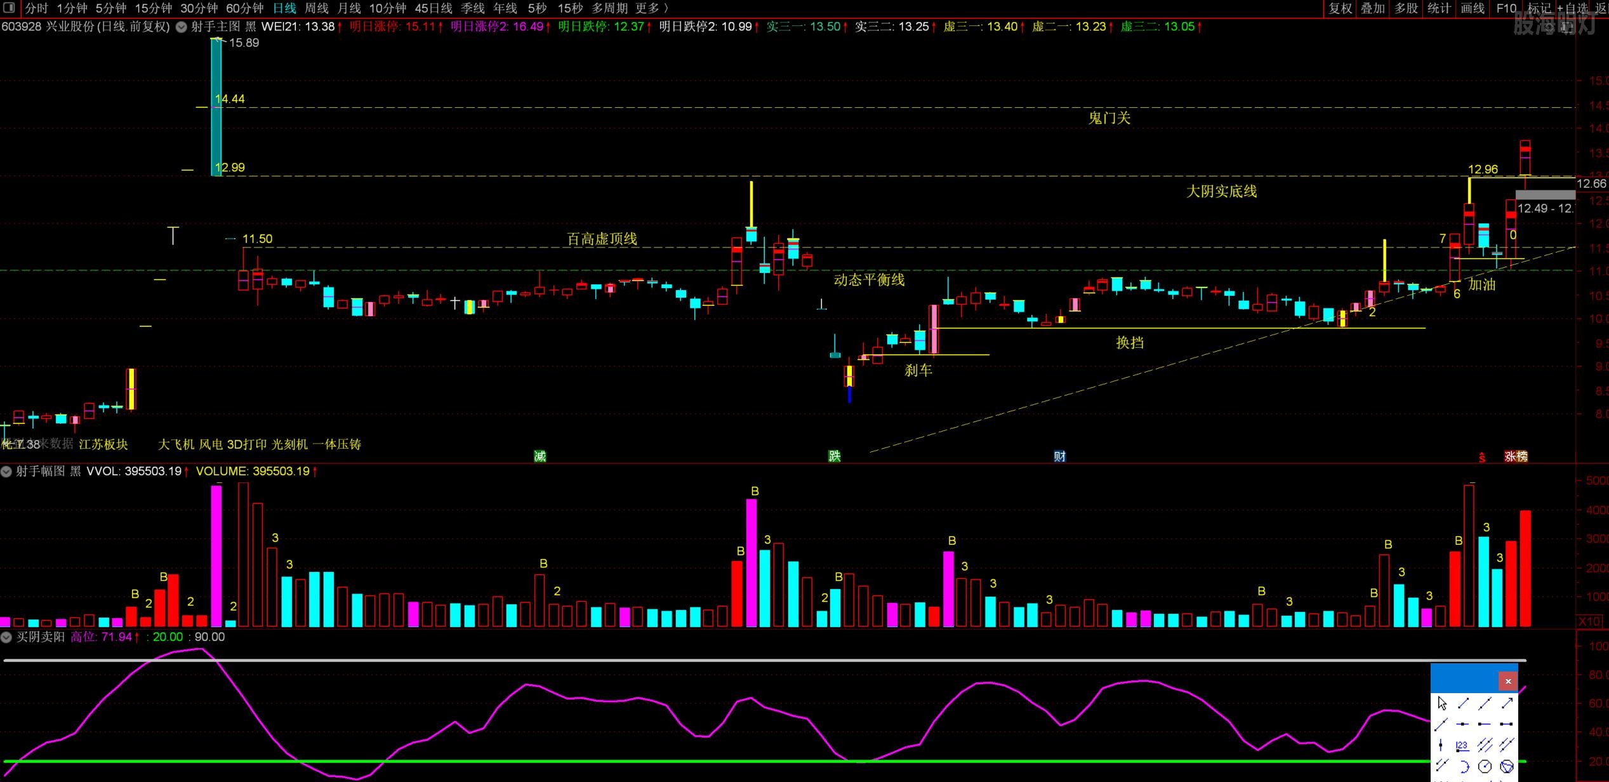Select the line segment drawing tool
Viewport: 1609px width, 782px height.
pyautogui.click(x=1464, y=703)
